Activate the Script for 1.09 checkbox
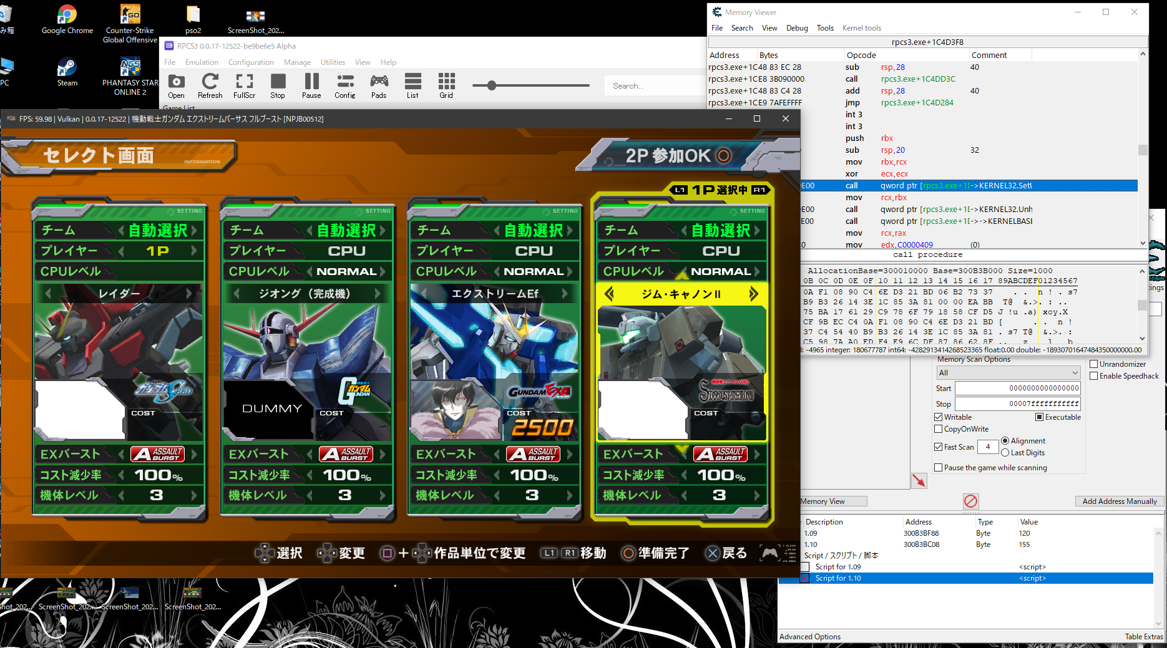 805,567
